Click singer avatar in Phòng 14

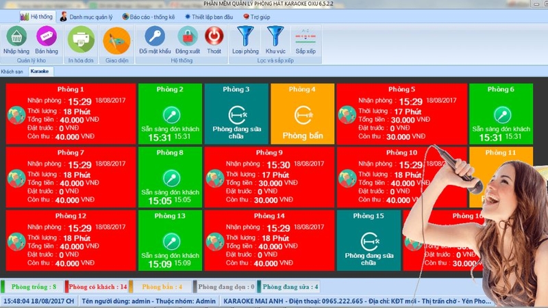[x=215, y=242]
